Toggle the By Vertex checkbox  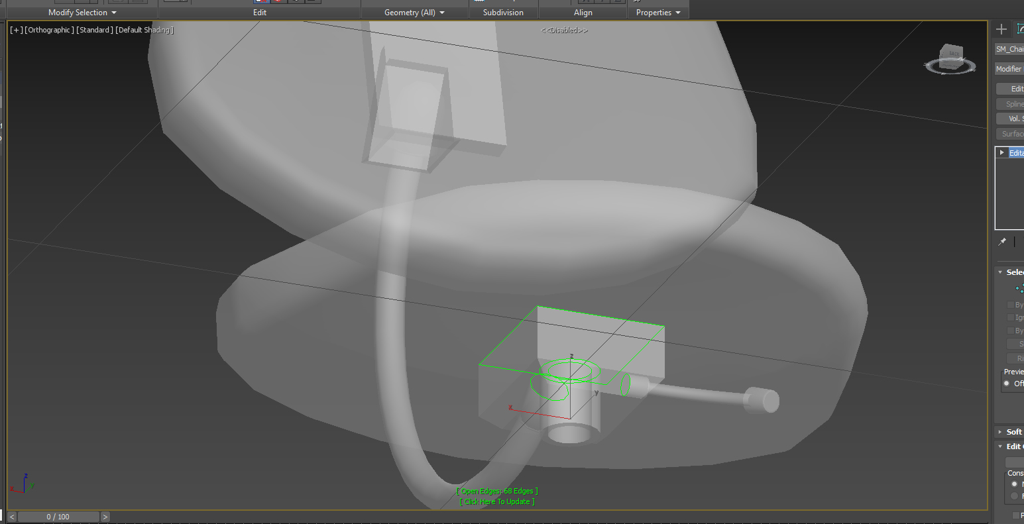coord(1010,305)
